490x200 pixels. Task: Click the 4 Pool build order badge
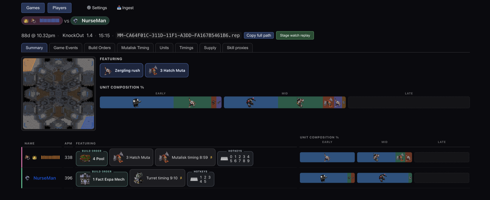(92, 158)
